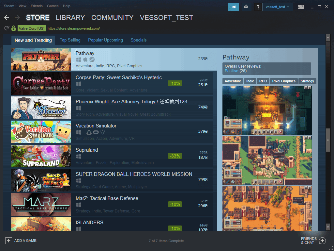The image size is (334, 251).
Task: Click the Windows Mixed Reality icon for Vacation Simulator
Action: 102,132
